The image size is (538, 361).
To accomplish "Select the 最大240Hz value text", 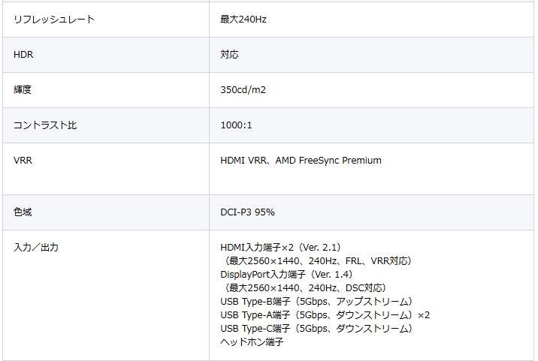I will coord(243,20).
